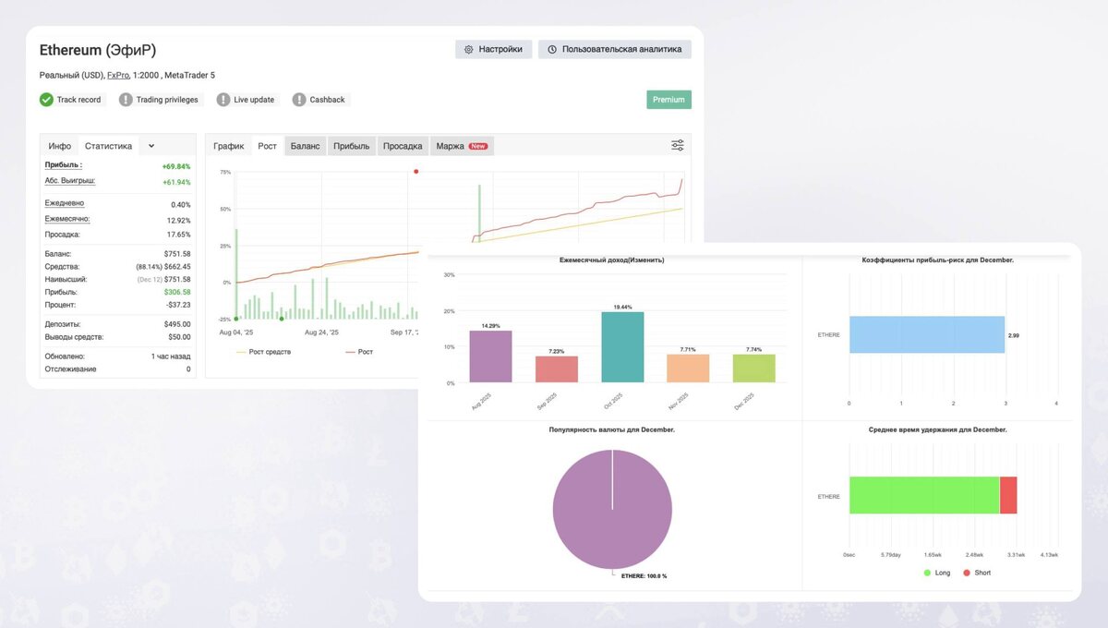
Task: Click the Ежедневно label
Action: [65, 203]
